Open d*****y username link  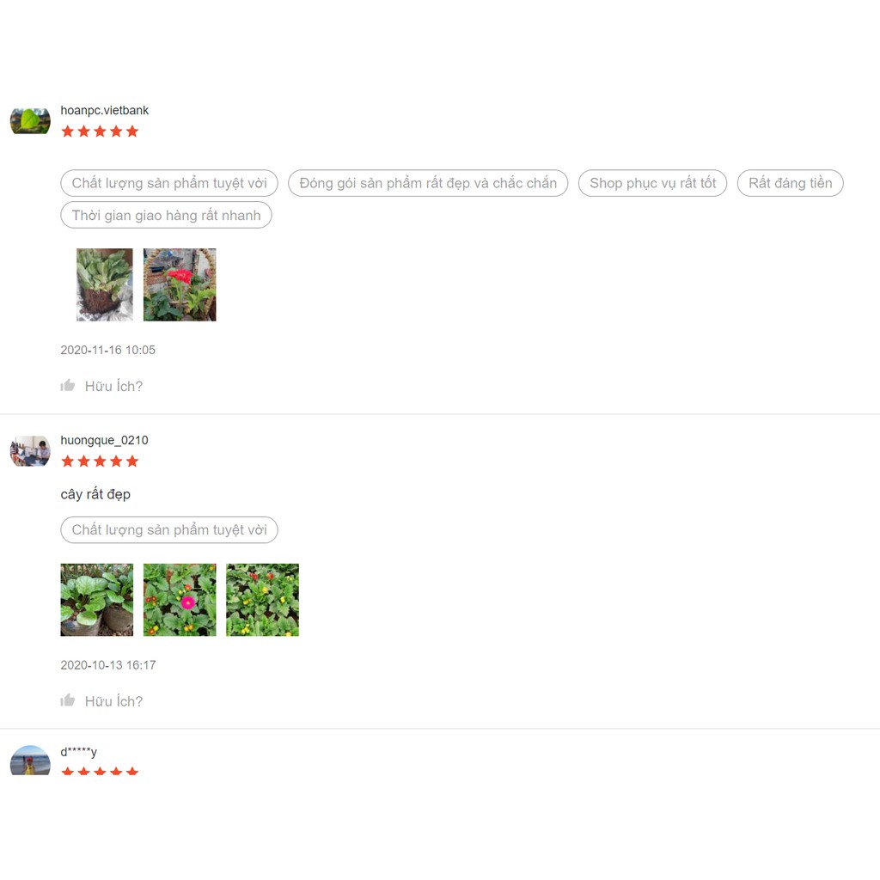tap(78, 751)
